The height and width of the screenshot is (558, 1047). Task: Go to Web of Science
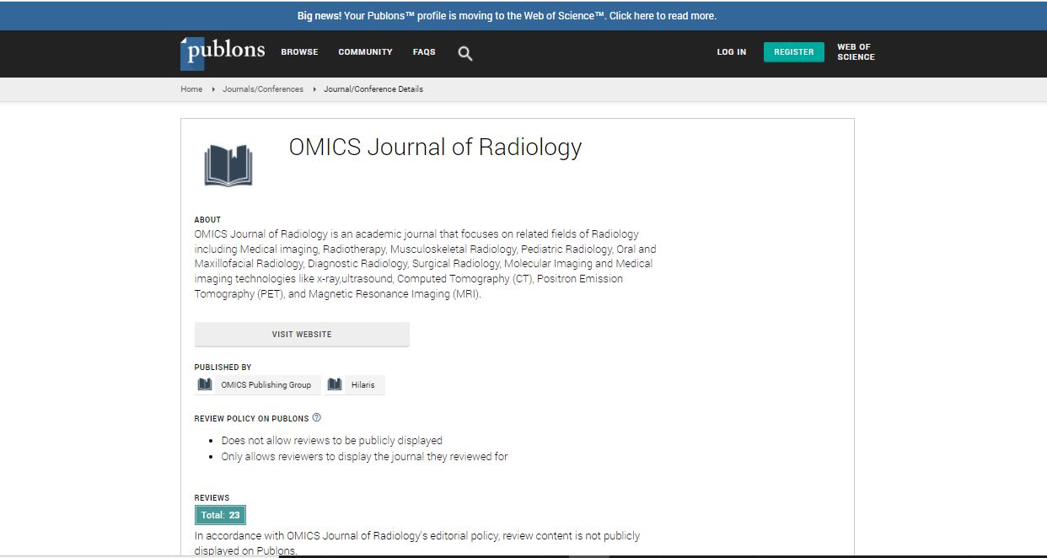856,52
